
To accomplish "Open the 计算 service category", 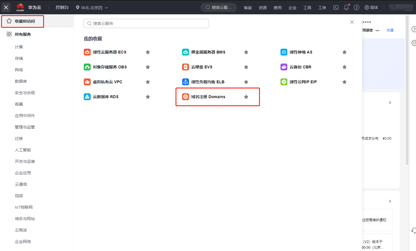I will pyautogui.click(x=19, y=47).
